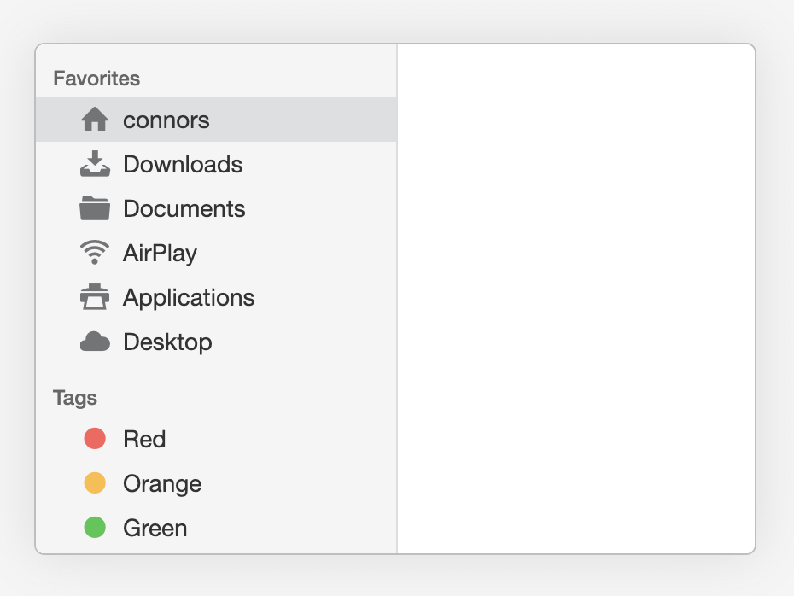This screenshot has width=794, height=596.
Task: Filter by the Green tag label
Action: click(155, 529)
